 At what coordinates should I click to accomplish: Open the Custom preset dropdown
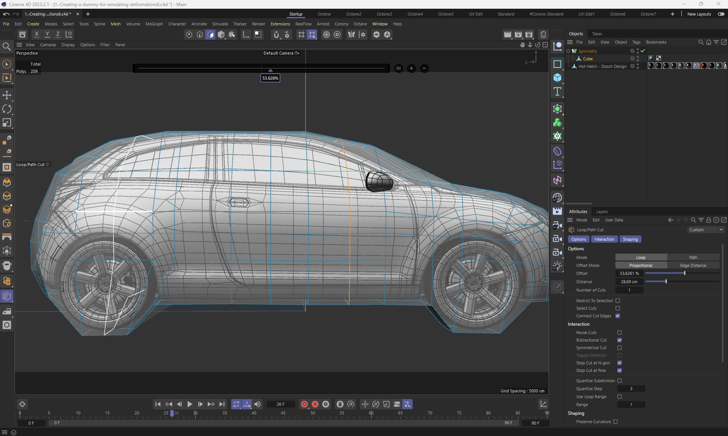pyautogui.click(x=706, y=230)
